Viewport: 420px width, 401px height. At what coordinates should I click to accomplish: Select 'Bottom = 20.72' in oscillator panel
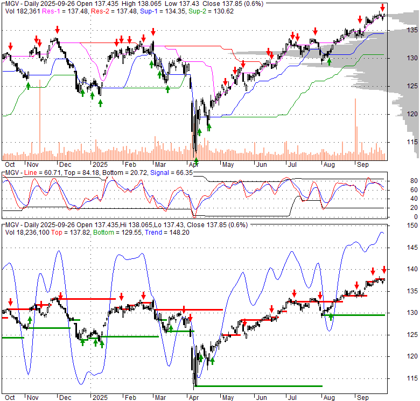pyautogui.click(x=125, y=173)
